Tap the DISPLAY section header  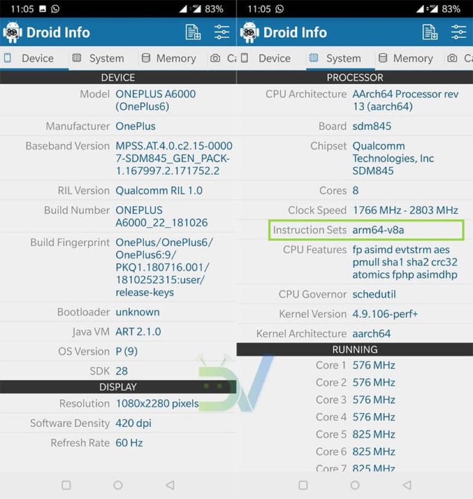click(x=118, y=387)
